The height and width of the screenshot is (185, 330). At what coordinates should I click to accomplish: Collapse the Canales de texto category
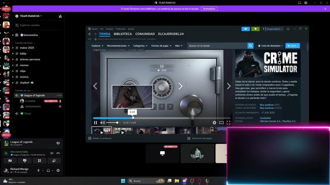25,43
